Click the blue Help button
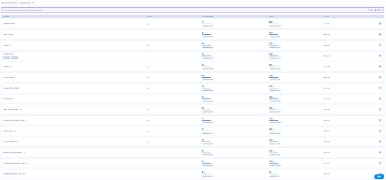The height and width of the screenshot is (180, 386). click(379, 177)
